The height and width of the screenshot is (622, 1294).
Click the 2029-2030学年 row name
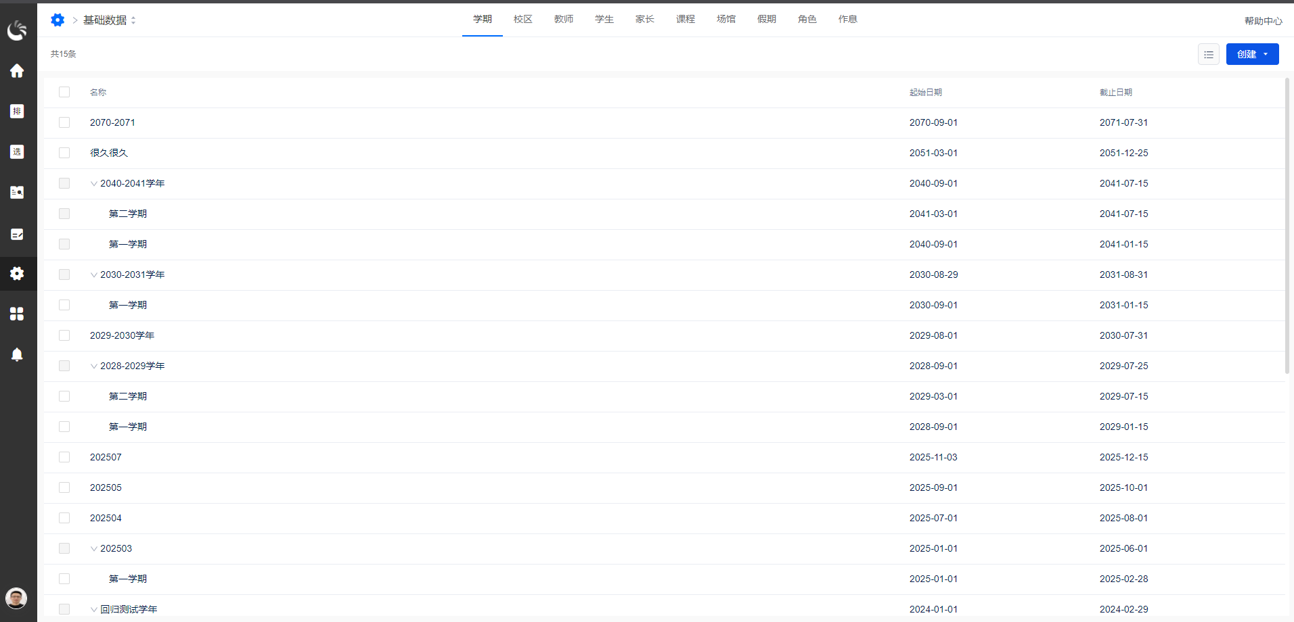click(122, 335)
